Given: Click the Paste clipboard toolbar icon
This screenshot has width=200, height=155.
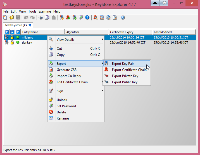Looking at the screenshot, I should point(54,18).
